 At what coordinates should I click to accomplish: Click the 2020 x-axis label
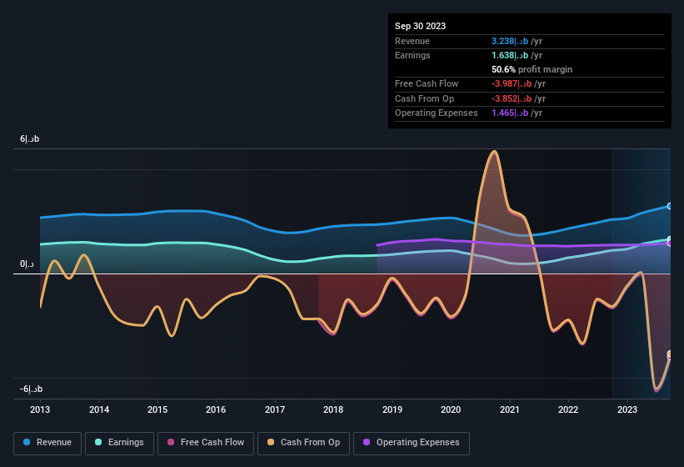[451, 409]
